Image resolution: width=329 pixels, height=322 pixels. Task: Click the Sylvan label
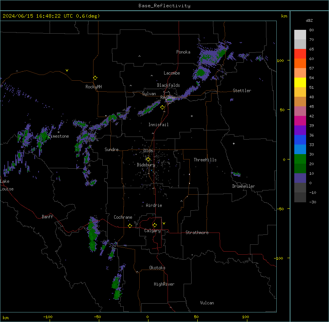(x=149, y=94)
